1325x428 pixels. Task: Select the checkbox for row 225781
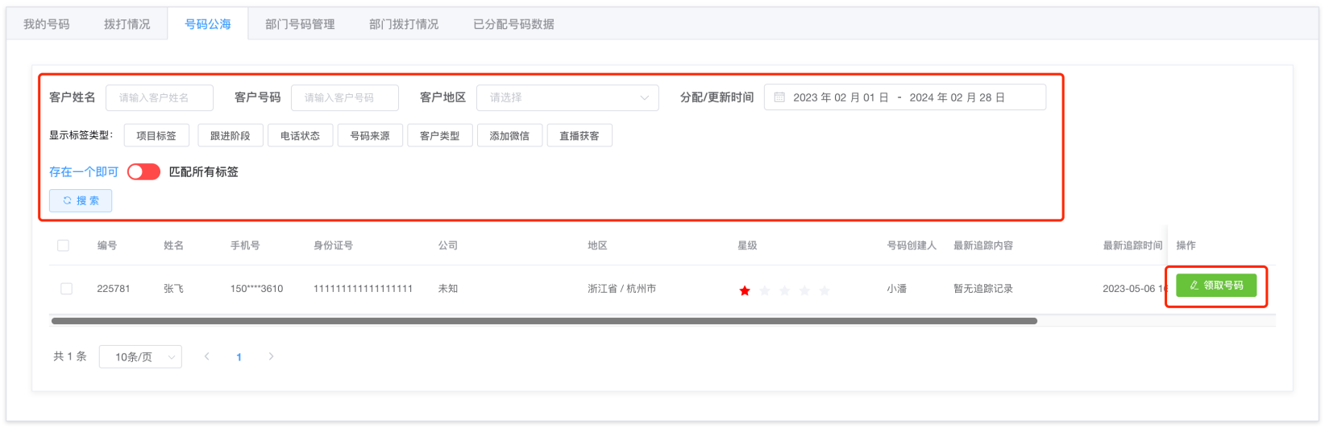click(66, 289)
